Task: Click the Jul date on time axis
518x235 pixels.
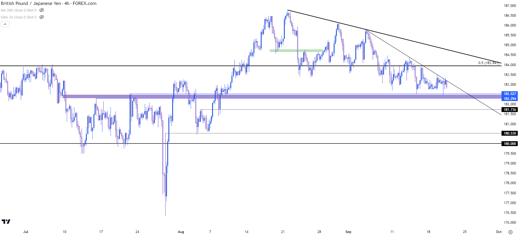Action: pos(26,232)
